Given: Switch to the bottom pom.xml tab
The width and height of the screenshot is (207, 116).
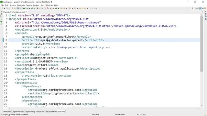Looking at the screenshot, I should 61,111.
